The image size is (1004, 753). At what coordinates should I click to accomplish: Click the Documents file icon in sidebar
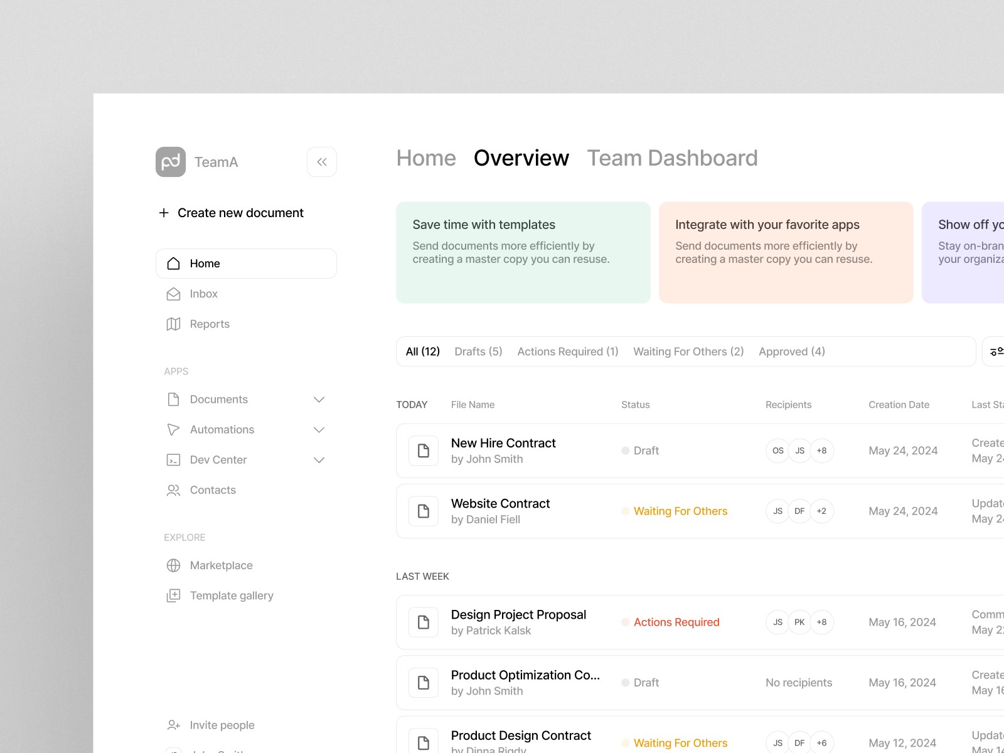[174, 399]
